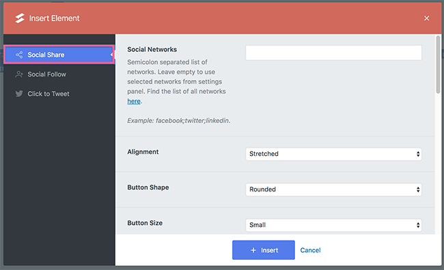
Task: Click the person-plus icon beside Social Follow
Action: point(19,75)
